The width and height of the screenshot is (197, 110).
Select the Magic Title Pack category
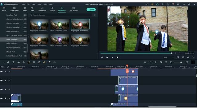click(14, 44)
